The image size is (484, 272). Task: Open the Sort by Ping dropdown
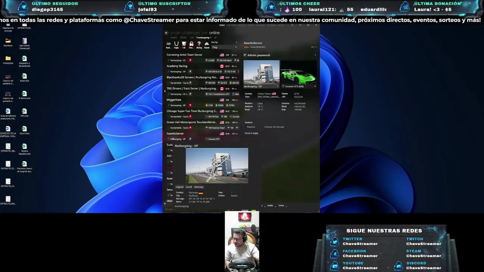coord(224,47)
